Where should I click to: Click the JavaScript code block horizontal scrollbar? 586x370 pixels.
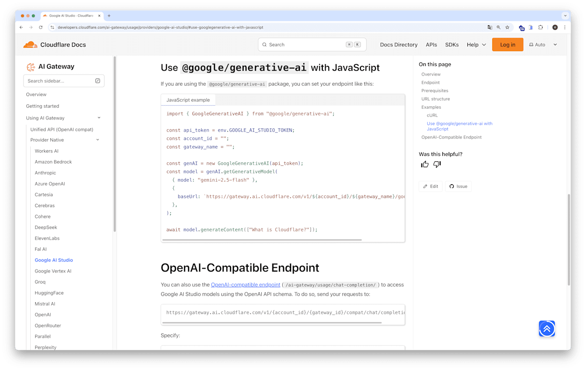click(262, 240)
